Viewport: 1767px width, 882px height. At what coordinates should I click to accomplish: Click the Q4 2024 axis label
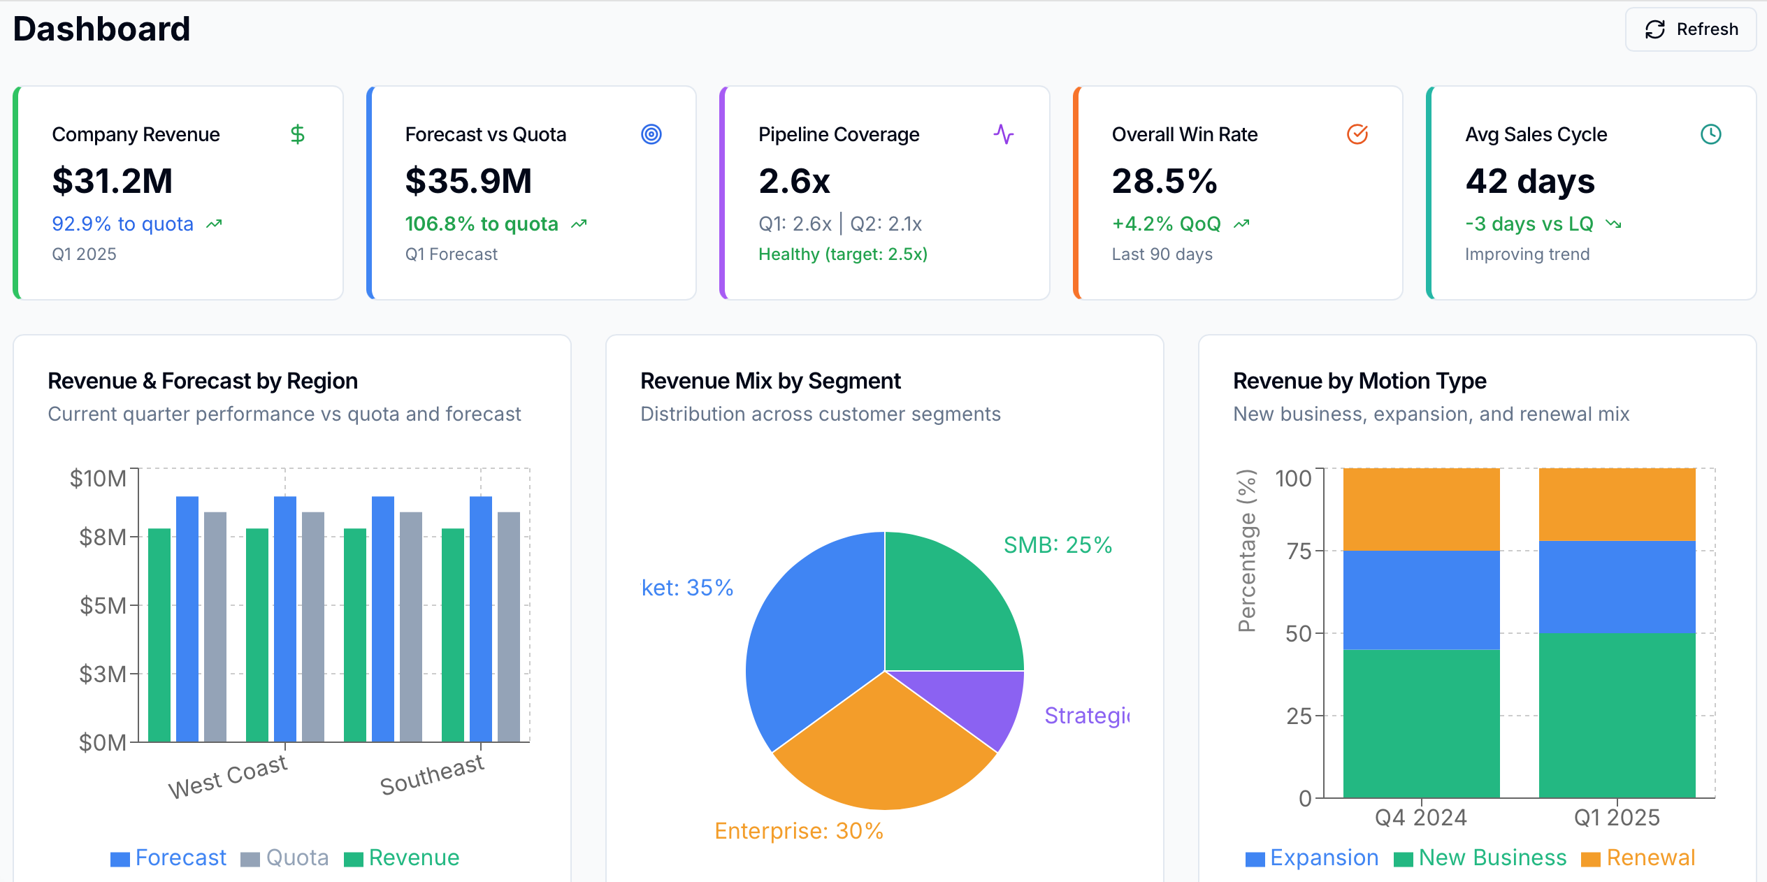tap(1421, 817)
